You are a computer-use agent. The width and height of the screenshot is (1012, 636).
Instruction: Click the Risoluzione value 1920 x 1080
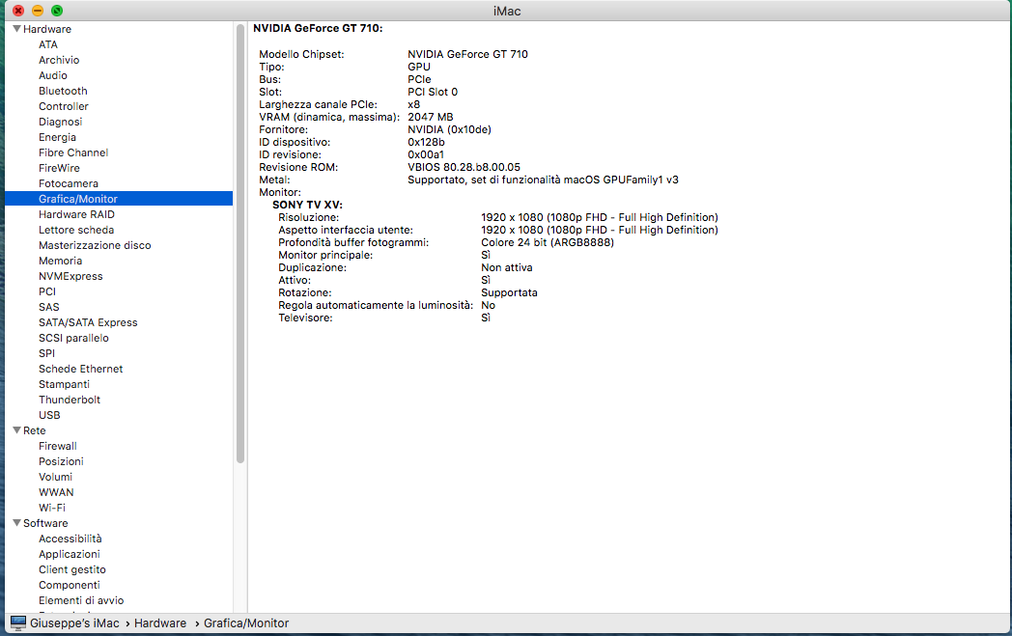[x=600, y=217]
